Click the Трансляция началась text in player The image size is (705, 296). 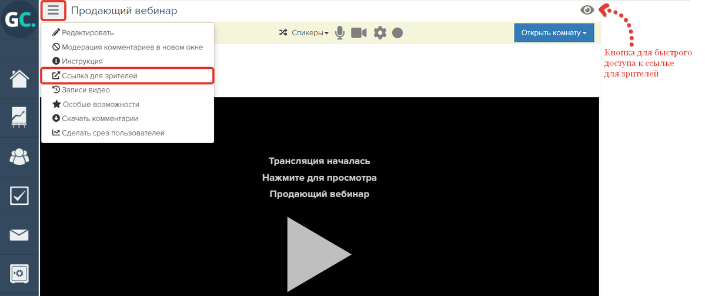(x=319, y=161)
